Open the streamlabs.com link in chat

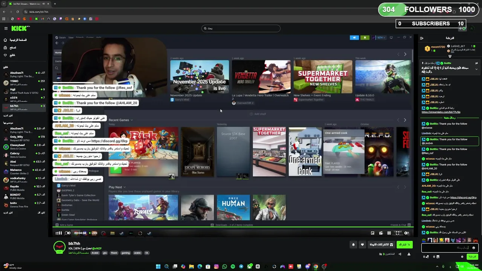[441, 112]
